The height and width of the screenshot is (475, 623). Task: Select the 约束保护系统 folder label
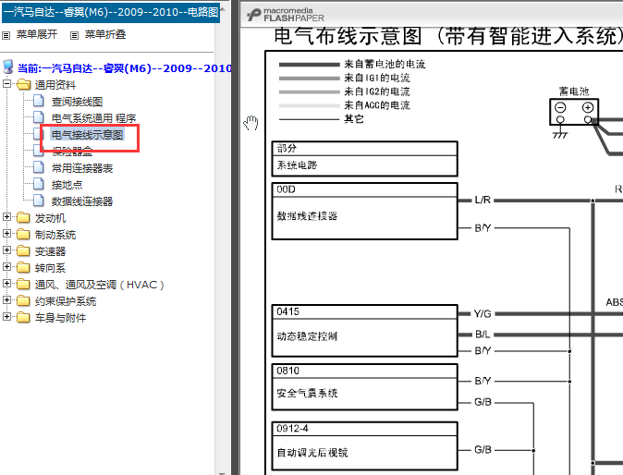(66, 301)
